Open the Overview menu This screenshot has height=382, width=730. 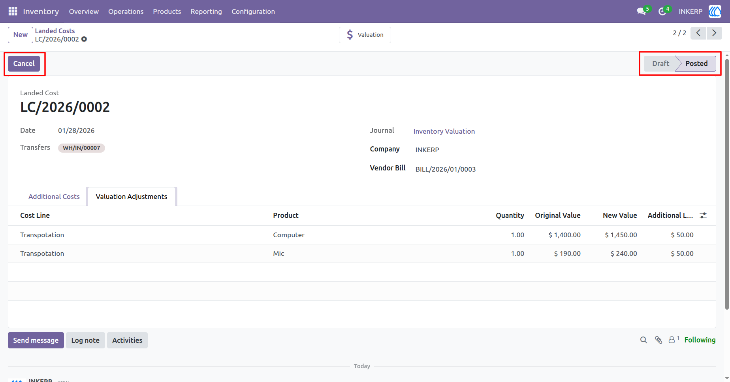[x=84, y=11]
